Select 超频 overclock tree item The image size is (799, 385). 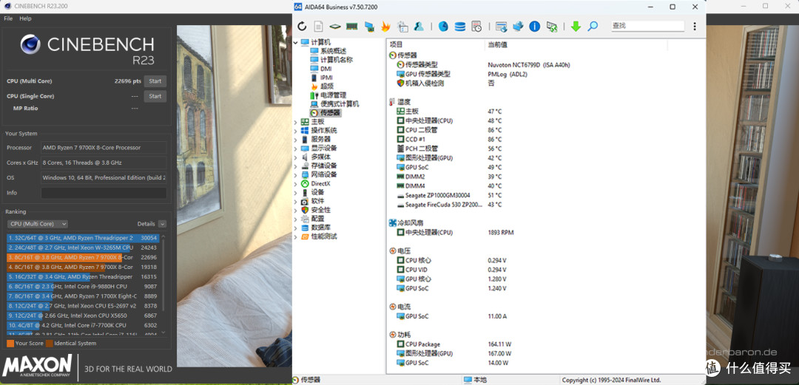tap(327, 86)
